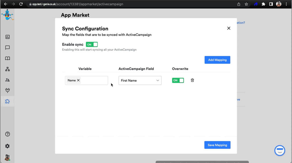Toggle the Enable sync switch
The image size is (292, 163).
click(92, 45)
